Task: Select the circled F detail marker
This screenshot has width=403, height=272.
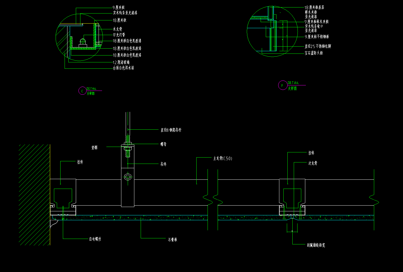Action: [283, 85]
